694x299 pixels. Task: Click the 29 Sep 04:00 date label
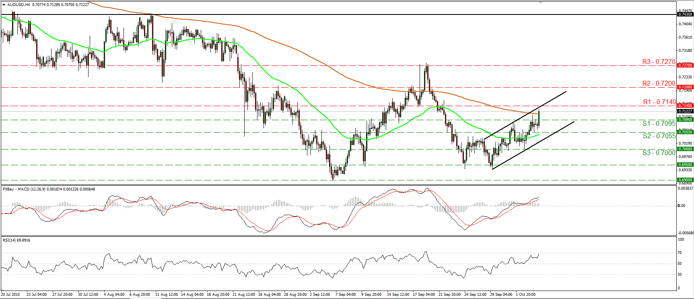click(501, 295)
